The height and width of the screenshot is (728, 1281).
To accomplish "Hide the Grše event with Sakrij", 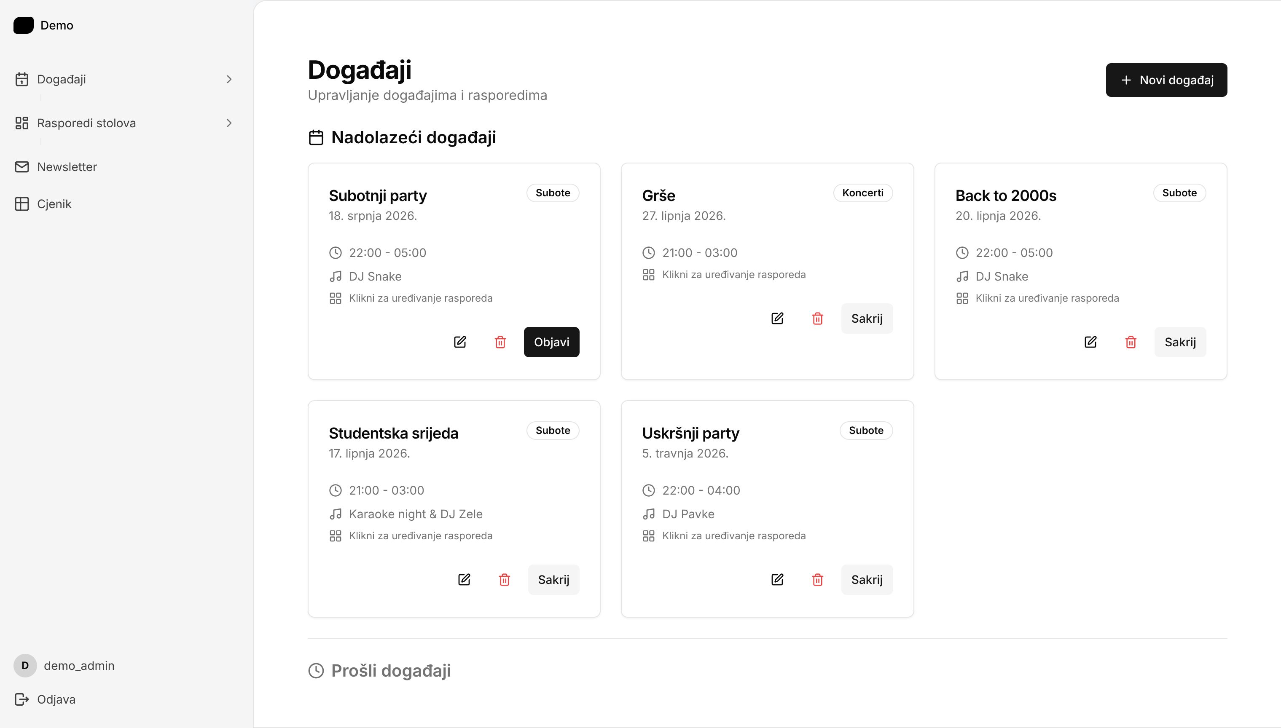I will 867,318.
